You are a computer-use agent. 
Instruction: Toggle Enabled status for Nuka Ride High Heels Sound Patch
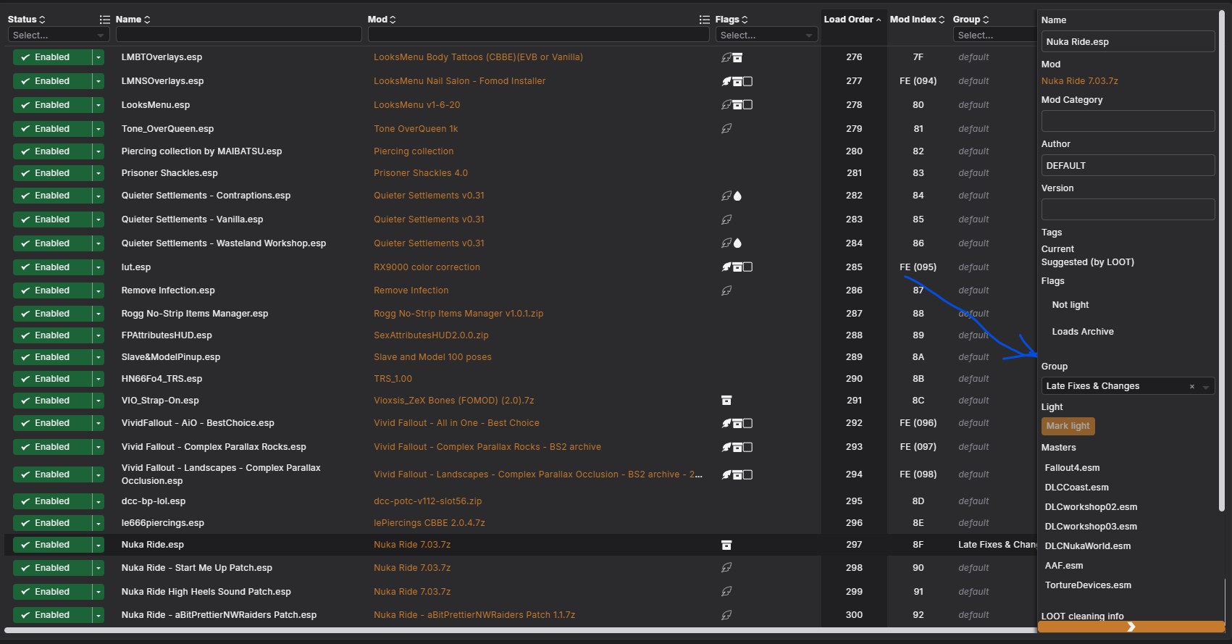(52, 592)
